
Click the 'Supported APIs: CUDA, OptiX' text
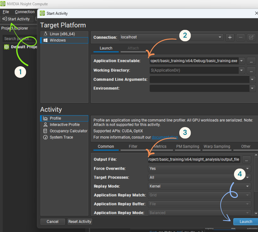(118, 131)
